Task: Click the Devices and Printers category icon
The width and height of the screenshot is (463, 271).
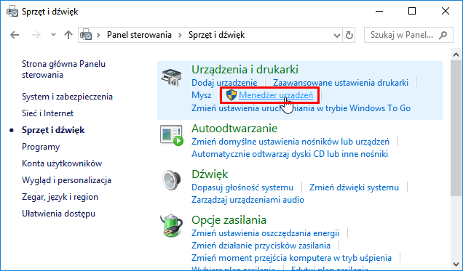Action: pyautogui.click(x=171, y=77)
